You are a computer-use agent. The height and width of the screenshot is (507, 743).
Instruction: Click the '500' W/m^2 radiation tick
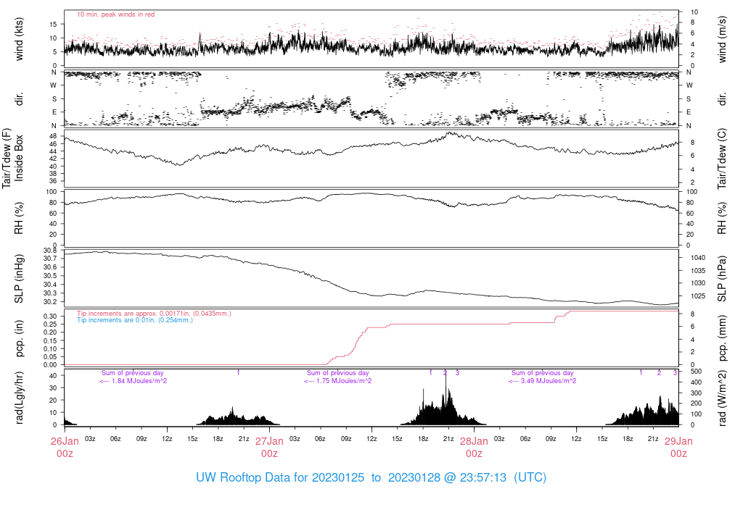tap(696, 372)
